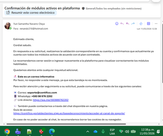Click the soporte@contifico.com email address

[x=42, y=93]
